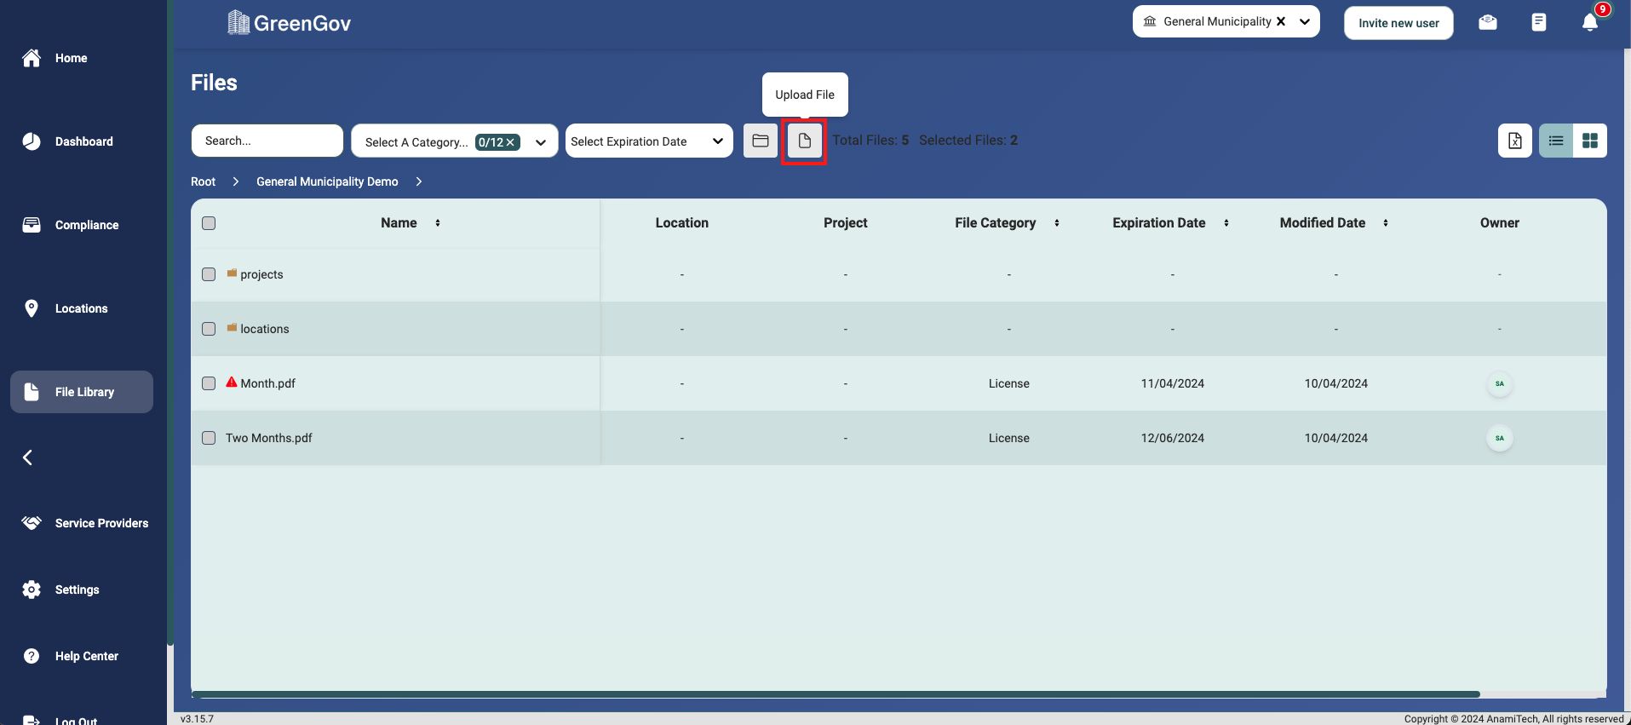The height and width of the screenshot is (725, 1631).
Task: Click the Total Files: 5 text
Action: tap(870, 140)
